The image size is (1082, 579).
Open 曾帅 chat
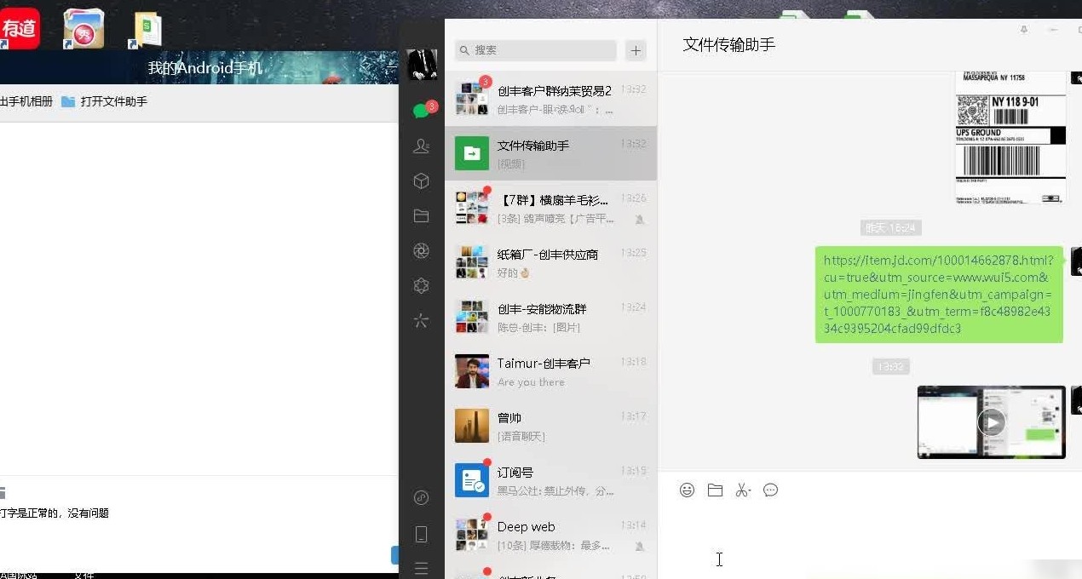click(x=550, y=426)
